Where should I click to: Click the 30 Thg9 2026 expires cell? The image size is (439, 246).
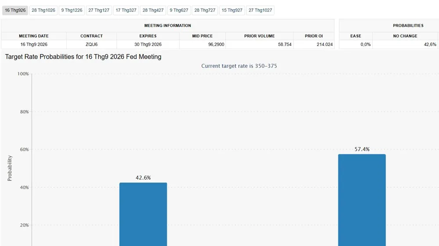pyautogui.click(x=148, y=44)
